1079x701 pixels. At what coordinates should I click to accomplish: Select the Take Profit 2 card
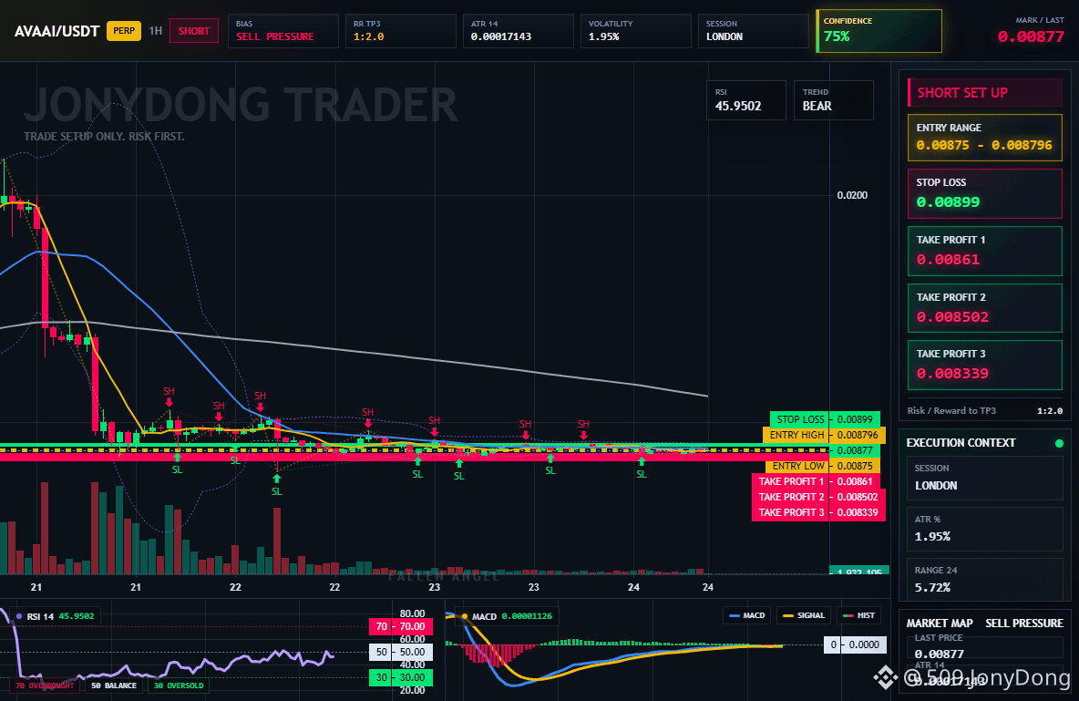(x=985, y=308)
